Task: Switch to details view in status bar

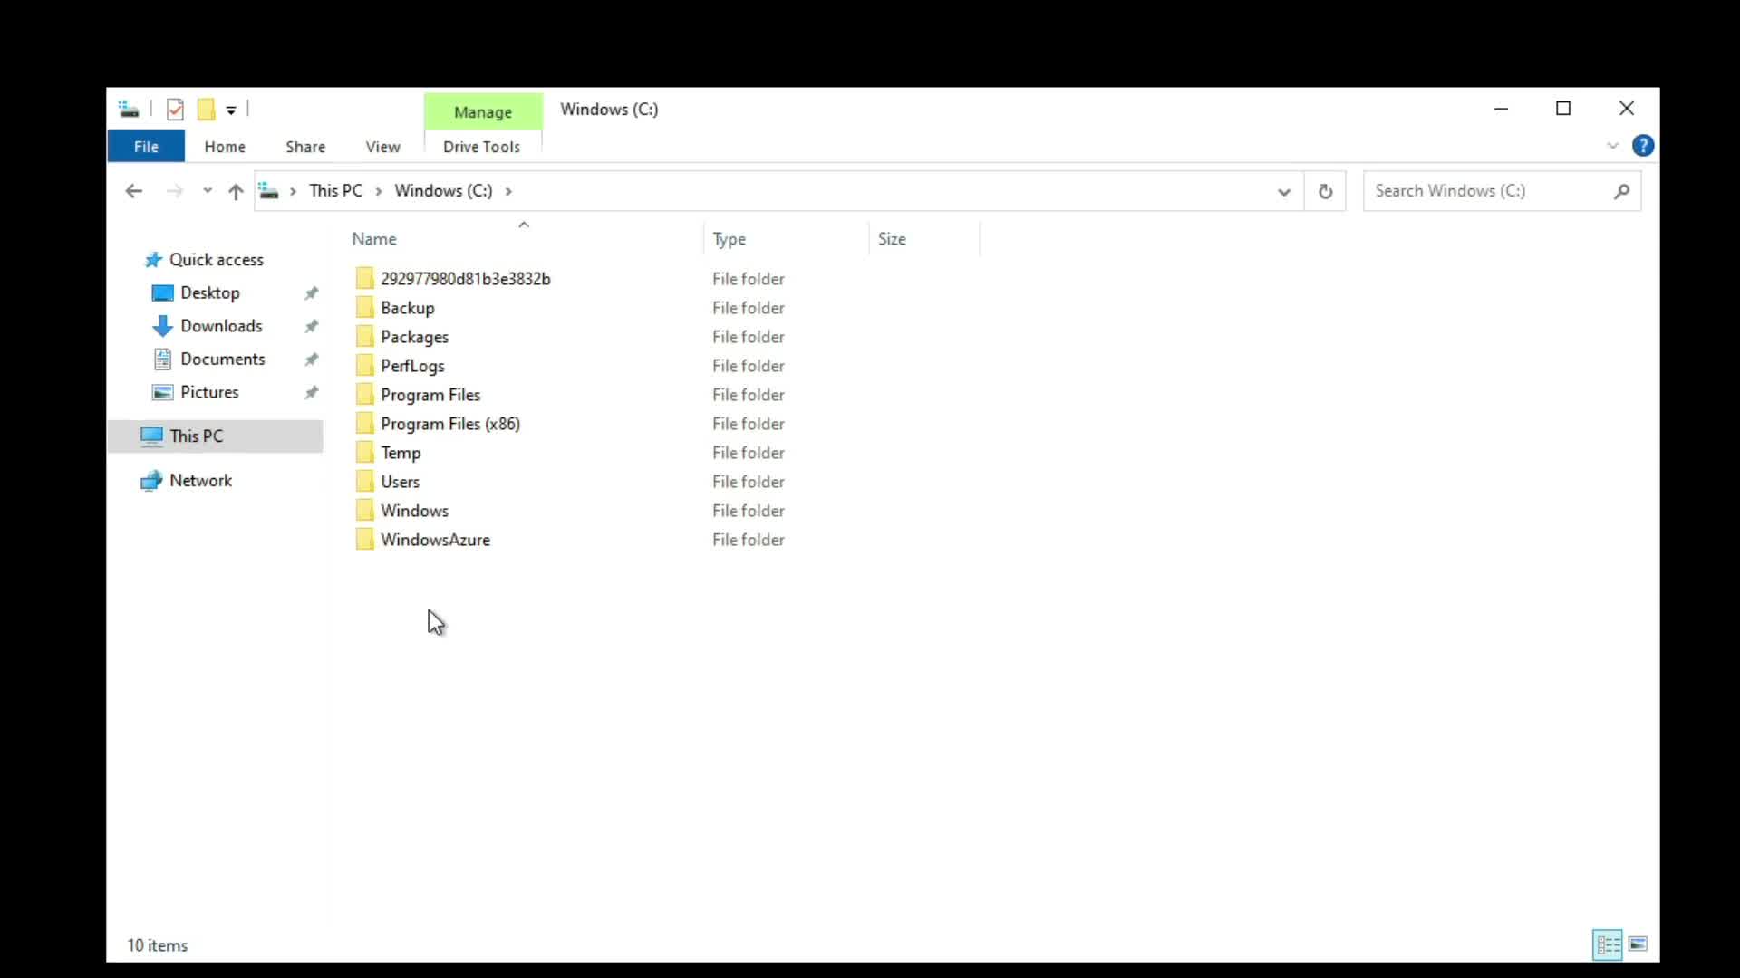Action: (x=1608, y=944)
